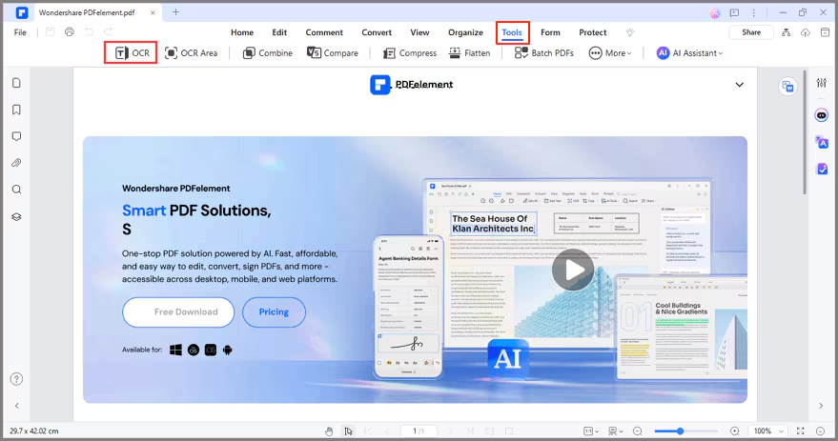
Task: Open the page thumbnails panel icon
Action: point(16,83)
